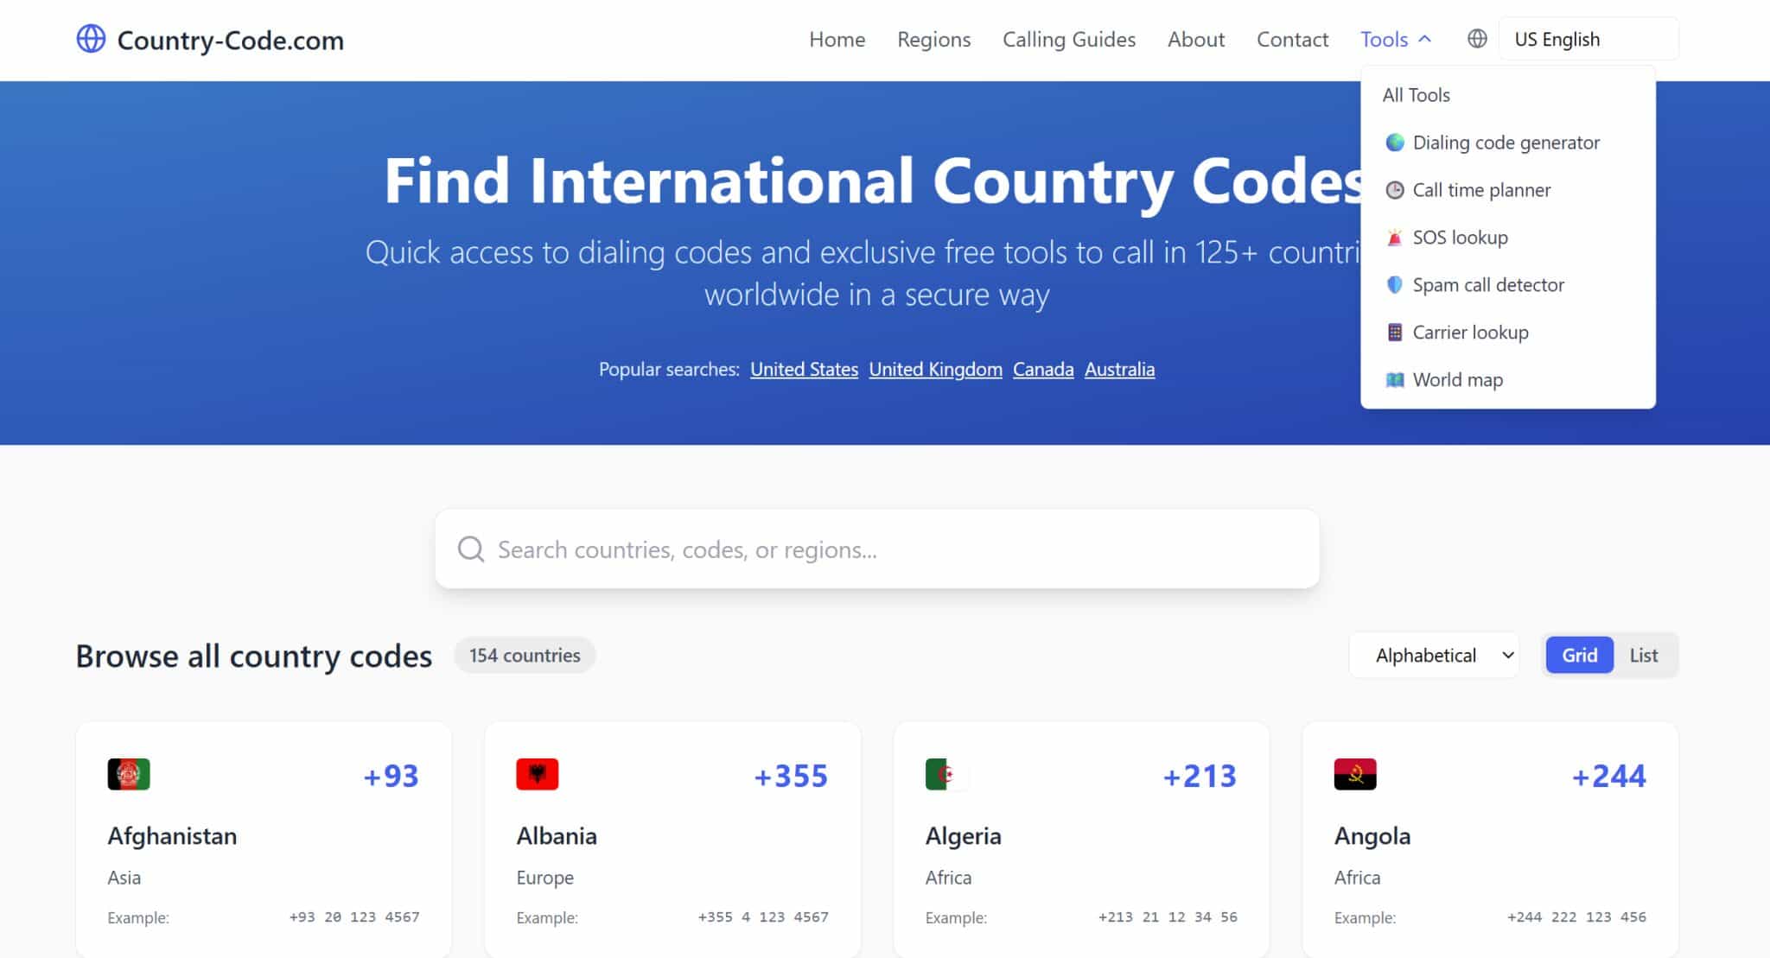Click the World map icon in menu
The image size is (1770, 958).
tap(1395, 380)
